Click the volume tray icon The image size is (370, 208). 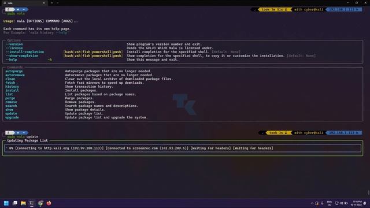(x=342, y=203)
